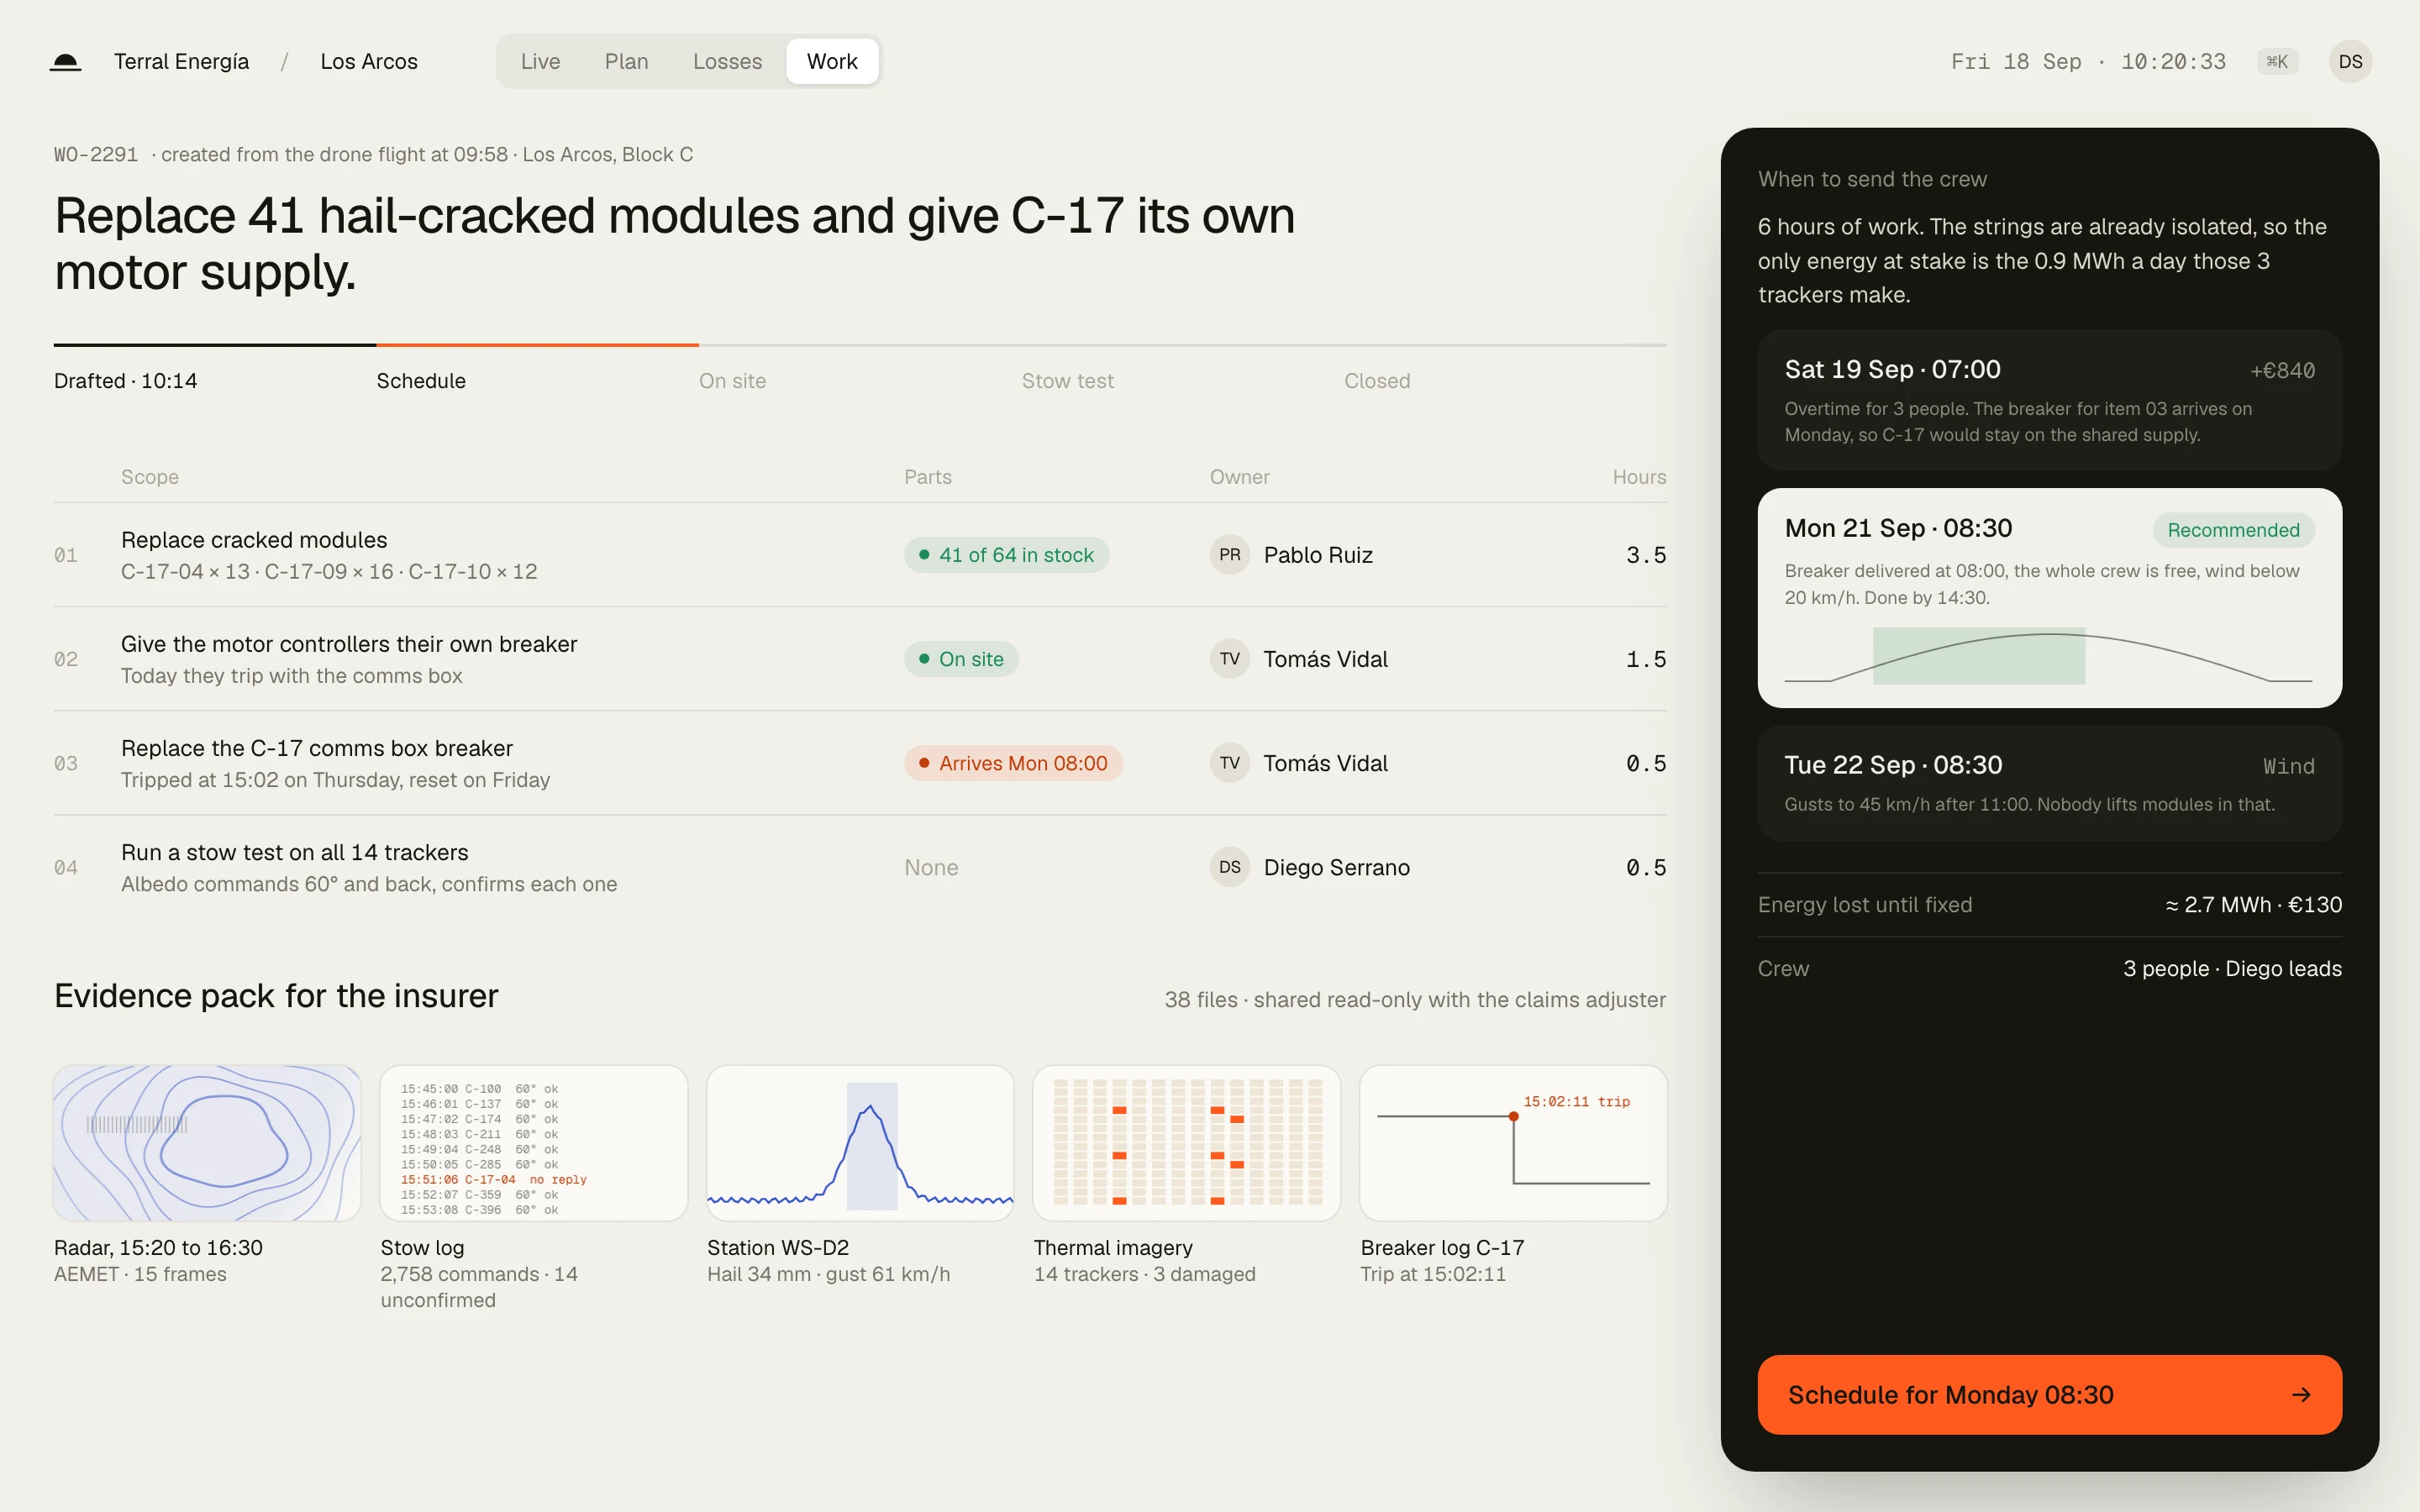The height and width of the screenshot is (1512, 2420).
Task: Click owner name Diego Serrano
Action: [x=1336, y=867]
